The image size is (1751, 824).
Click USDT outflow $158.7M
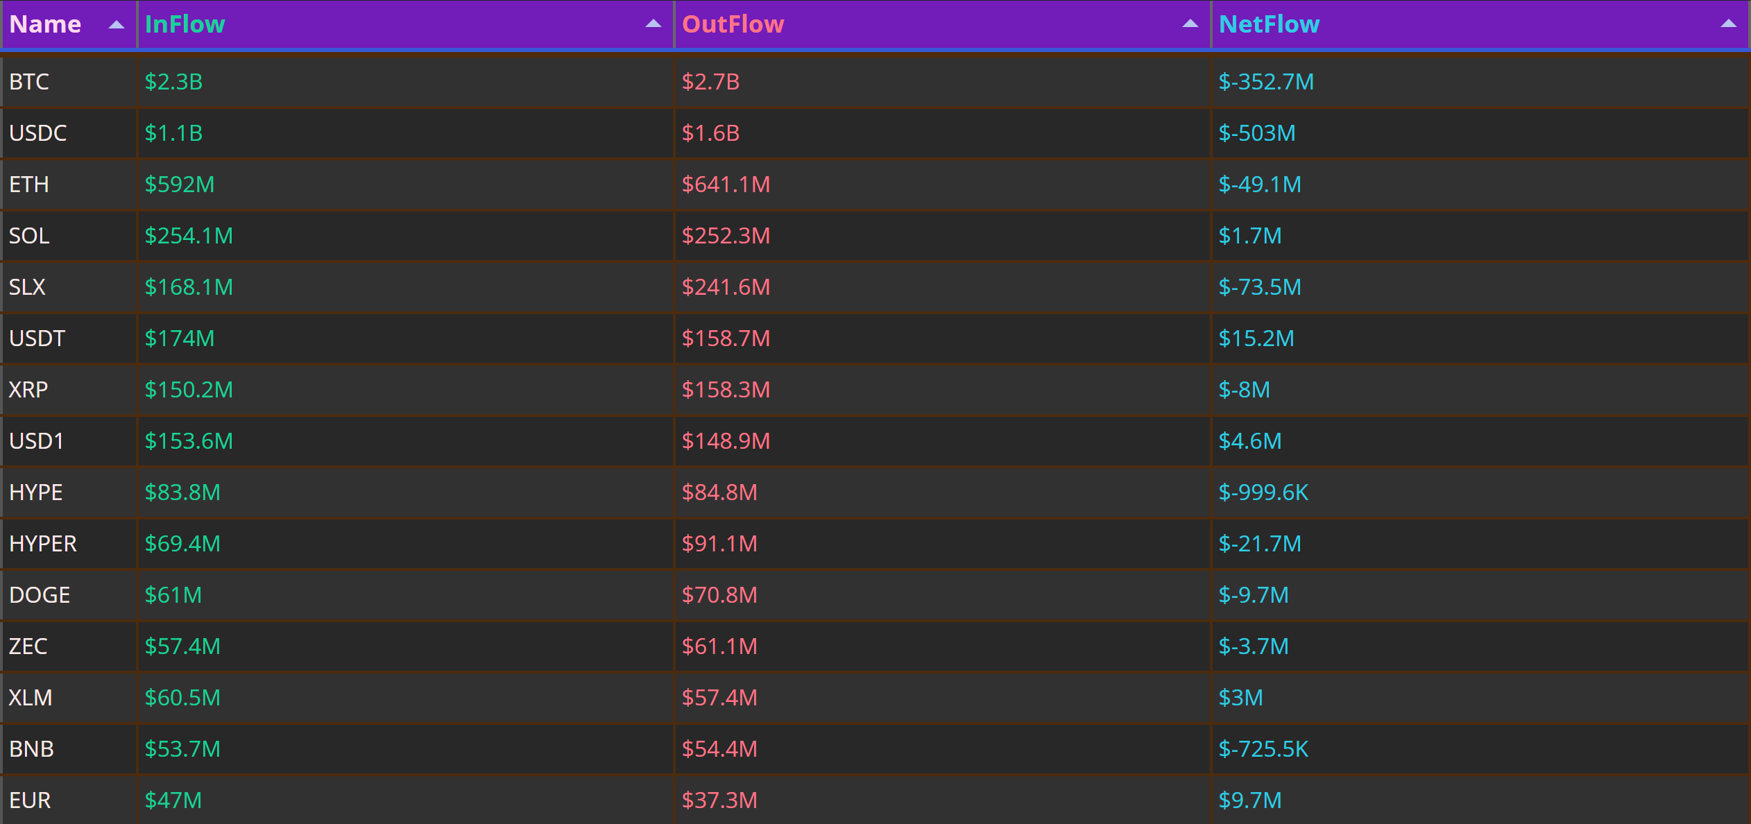pos(726,338)
